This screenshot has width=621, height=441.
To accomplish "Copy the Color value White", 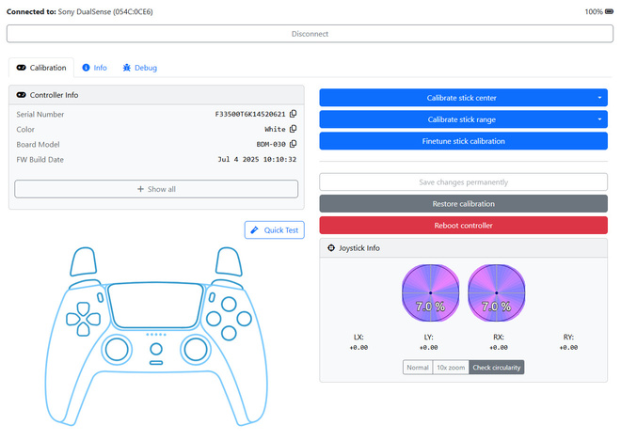I will click(293, 129).
